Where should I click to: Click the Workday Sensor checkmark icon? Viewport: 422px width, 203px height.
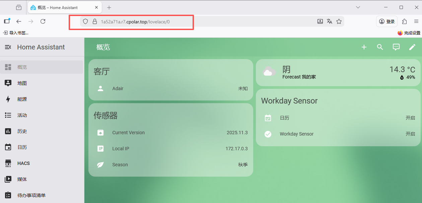tap(268, 134)
